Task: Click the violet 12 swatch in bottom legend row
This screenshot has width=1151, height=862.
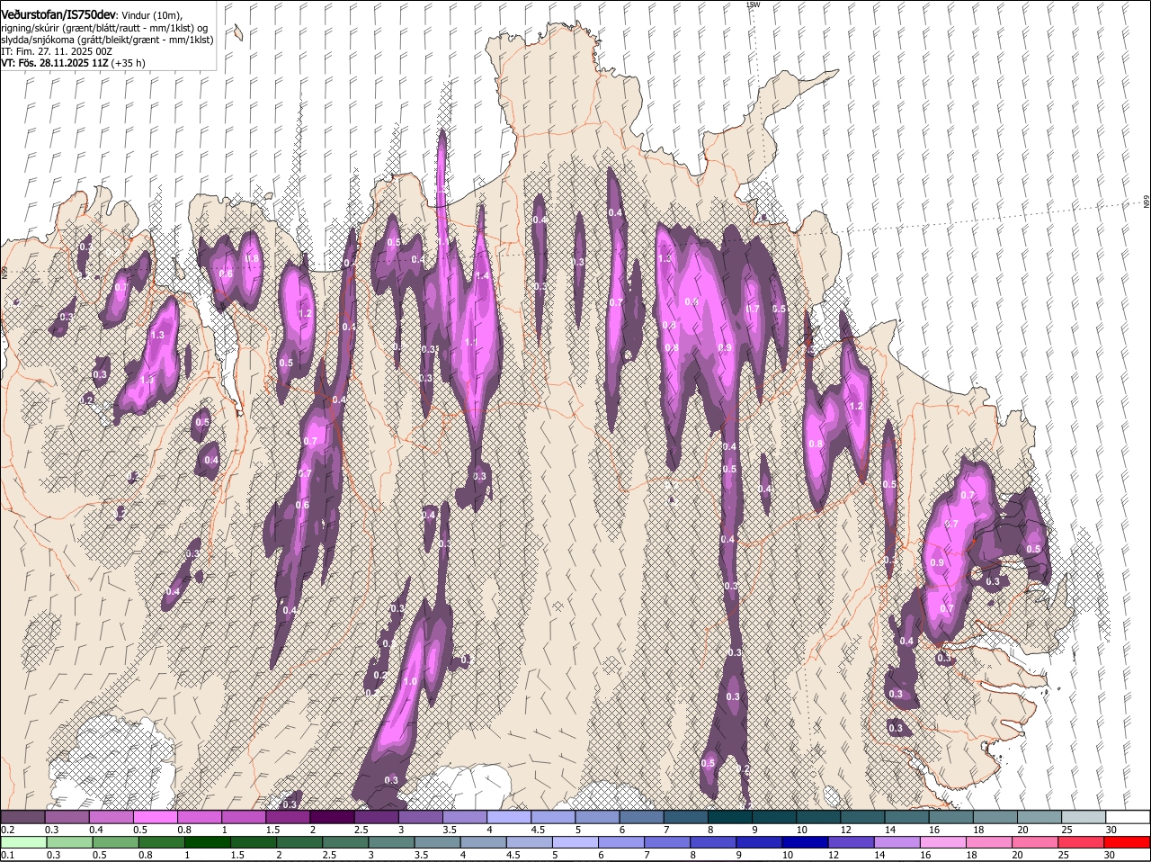Action: (x=850, y=842)
